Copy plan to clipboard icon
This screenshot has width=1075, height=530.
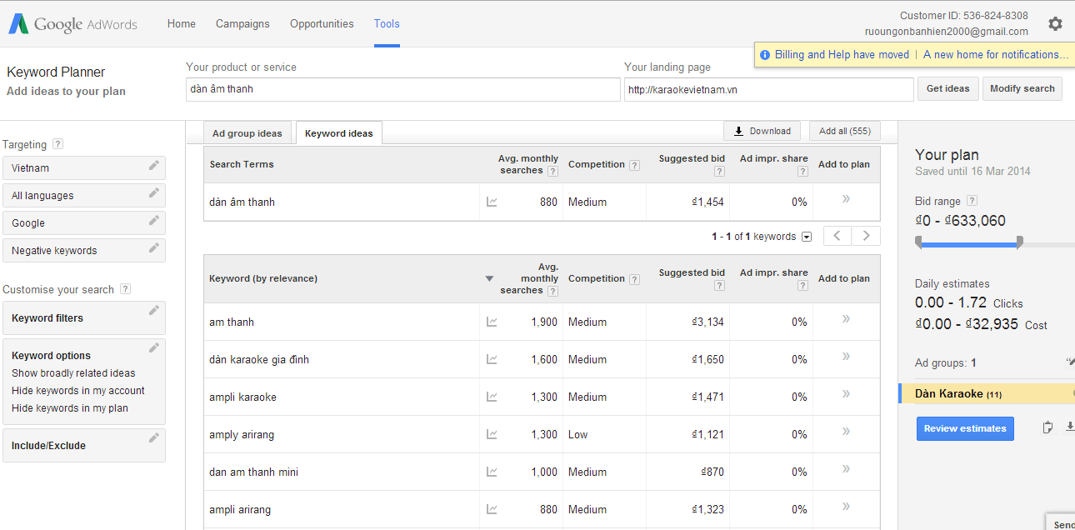point(1048,427)
